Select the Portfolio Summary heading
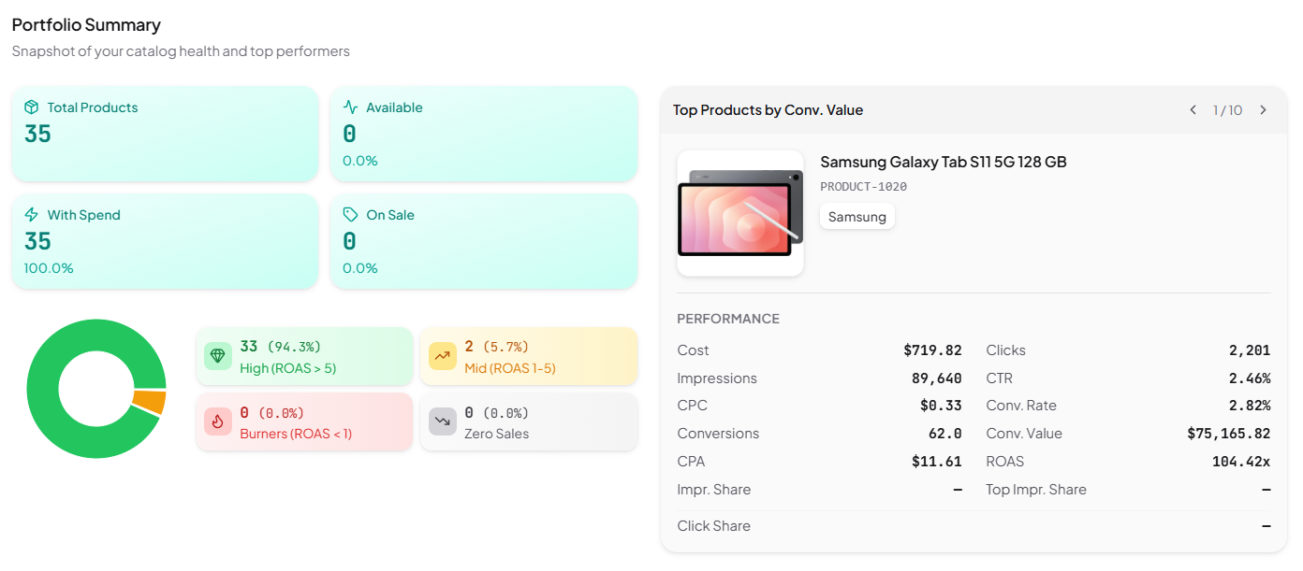The height and width of the screenshot is (571, 1303). tap(85, 24)
